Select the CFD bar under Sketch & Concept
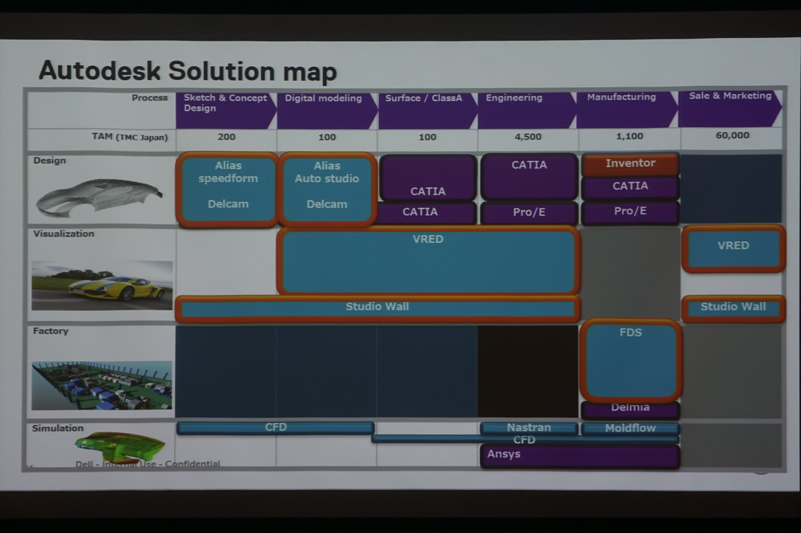Image resolution: width=801 pixels, height=533 pixels. [x=276, y=428]
